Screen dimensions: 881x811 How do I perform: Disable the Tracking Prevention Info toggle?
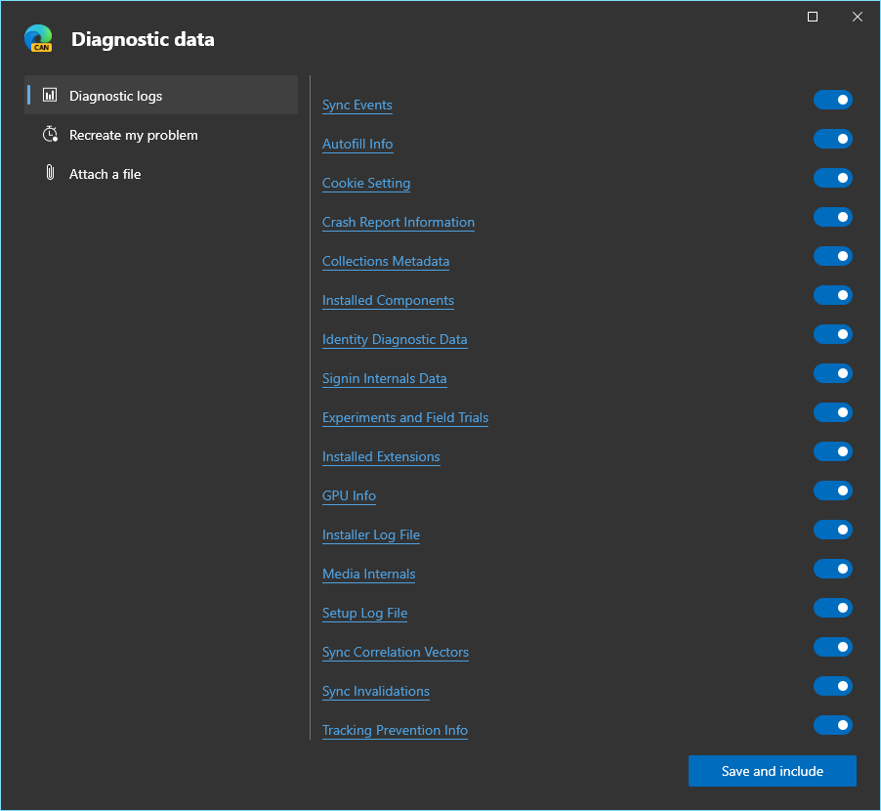click(x=833, y=725)
